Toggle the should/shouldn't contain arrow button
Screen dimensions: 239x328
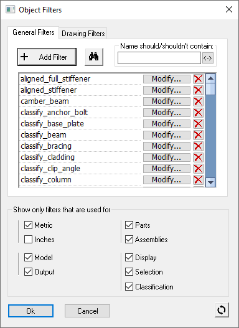pyautogui.click(x=208, y=58)
